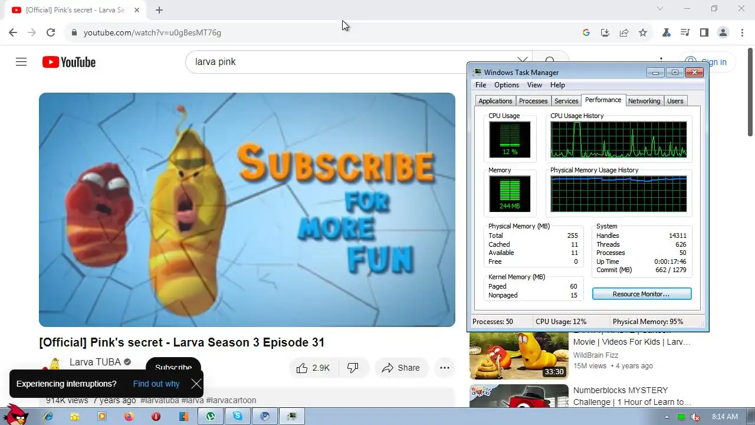
Task: Click the install app icon in address bar
Action: [605, 32]
